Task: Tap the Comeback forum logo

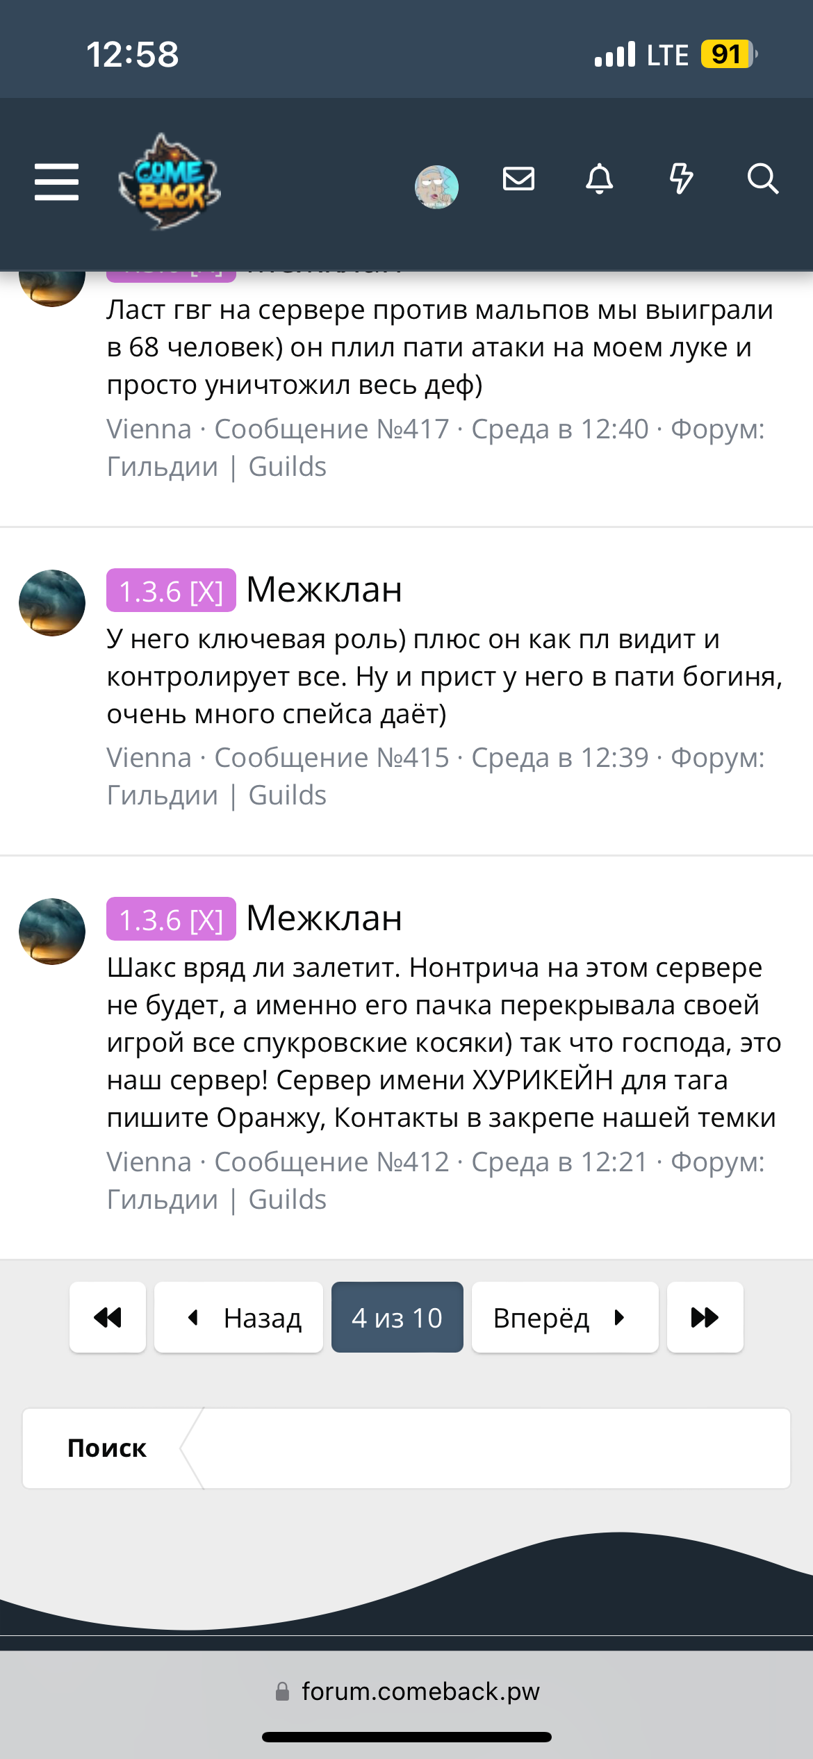Action: point(169,182)
